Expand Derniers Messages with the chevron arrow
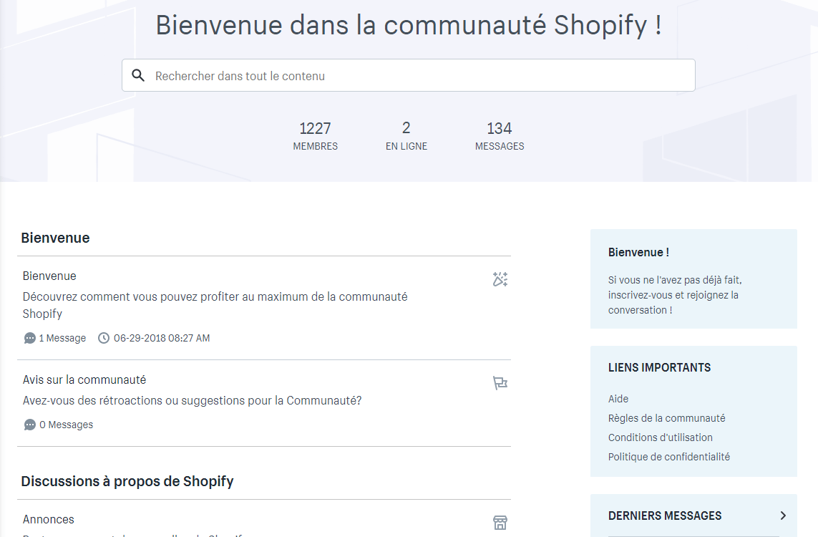Image resolution: width=818 pixels, height=537 pixels. [782, 516]
